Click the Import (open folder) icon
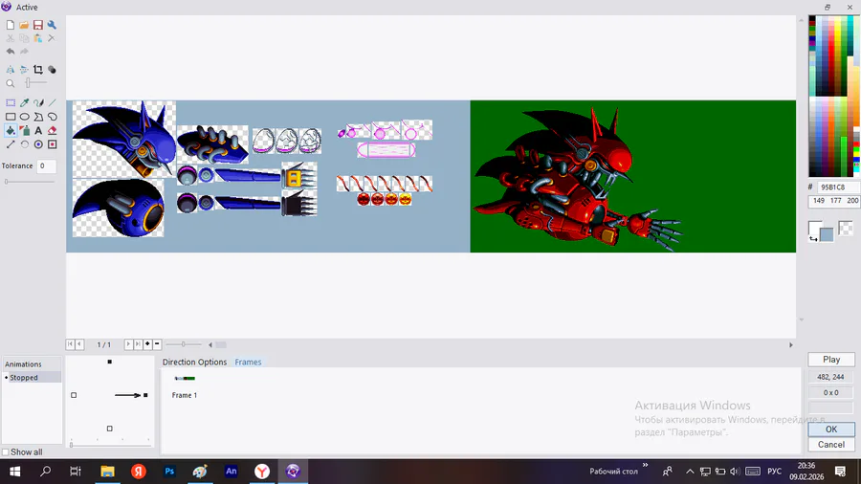Image resolution: width=861 pixels, height=484 pixels. 24,25
